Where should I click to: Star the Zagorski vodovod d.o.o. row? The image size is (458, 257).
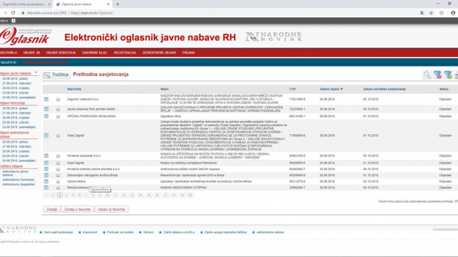[58, 99]
